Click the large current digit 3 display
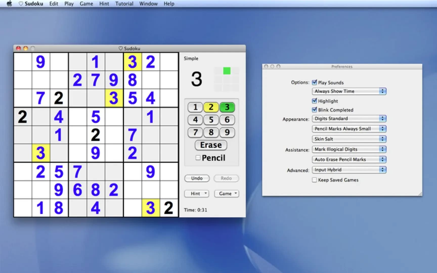 click(196, 79)
